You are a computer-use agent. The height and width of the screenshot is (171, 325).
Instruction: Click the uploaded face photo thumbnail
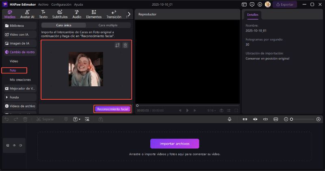point(86,69)
